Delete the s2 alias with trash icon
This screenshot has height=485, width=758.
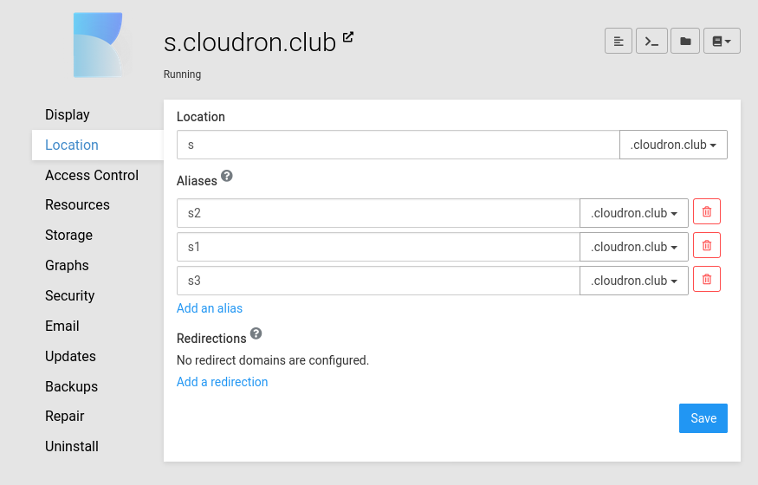click(x=707, y=212)
